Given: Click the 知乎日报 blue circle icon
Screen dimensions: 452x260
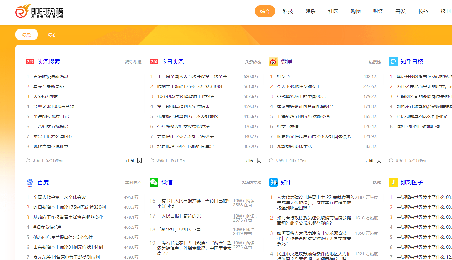Looking at the screenshot, I should (393, 62).
